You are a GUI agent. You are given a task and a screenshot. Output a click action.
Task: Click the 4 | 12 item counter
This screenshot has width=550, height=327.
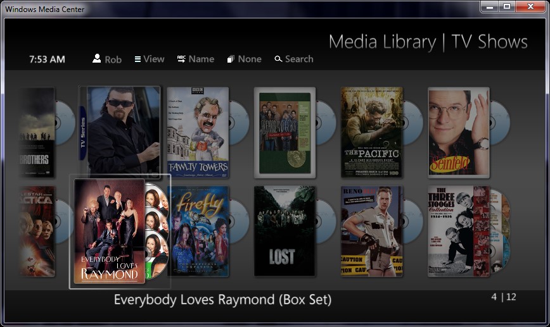(x=504, y=297)
